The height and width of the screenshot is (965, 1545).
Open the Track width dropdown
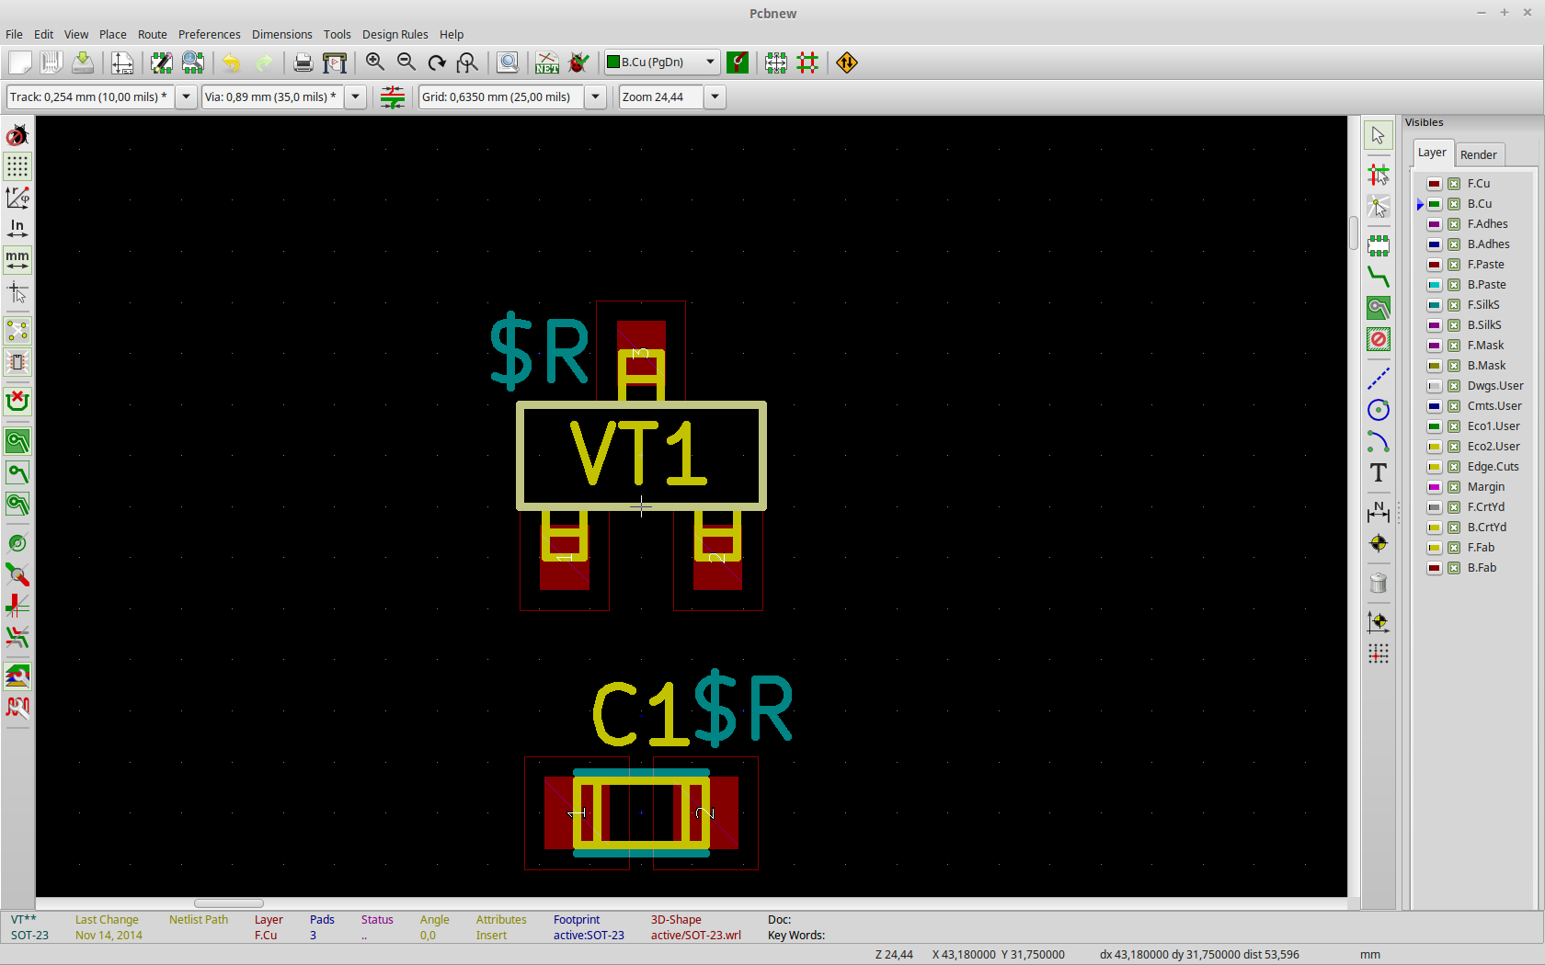(186, 97)
